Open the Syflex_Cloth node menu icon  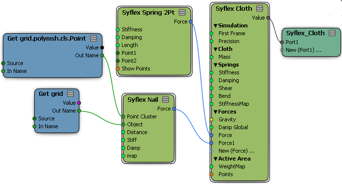332,33
